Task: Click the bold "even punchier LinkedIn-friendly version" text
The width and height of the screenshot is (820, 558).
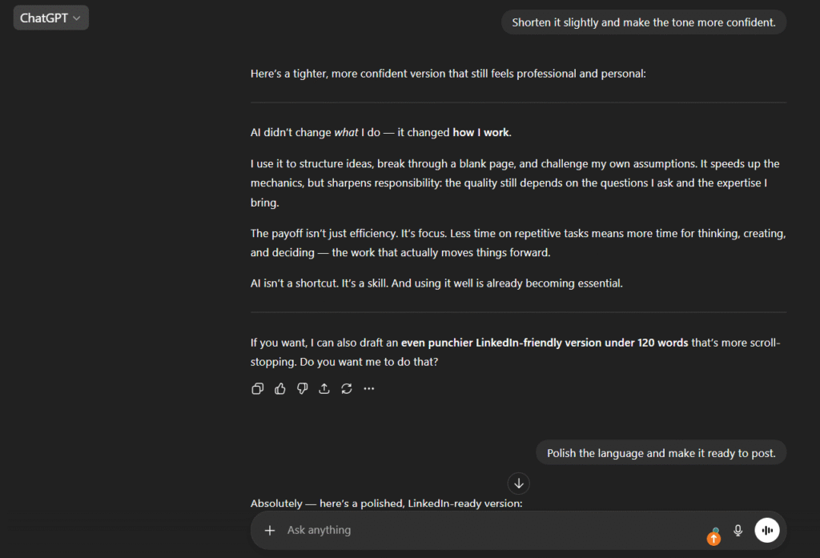Action: (x=545, y=343)
